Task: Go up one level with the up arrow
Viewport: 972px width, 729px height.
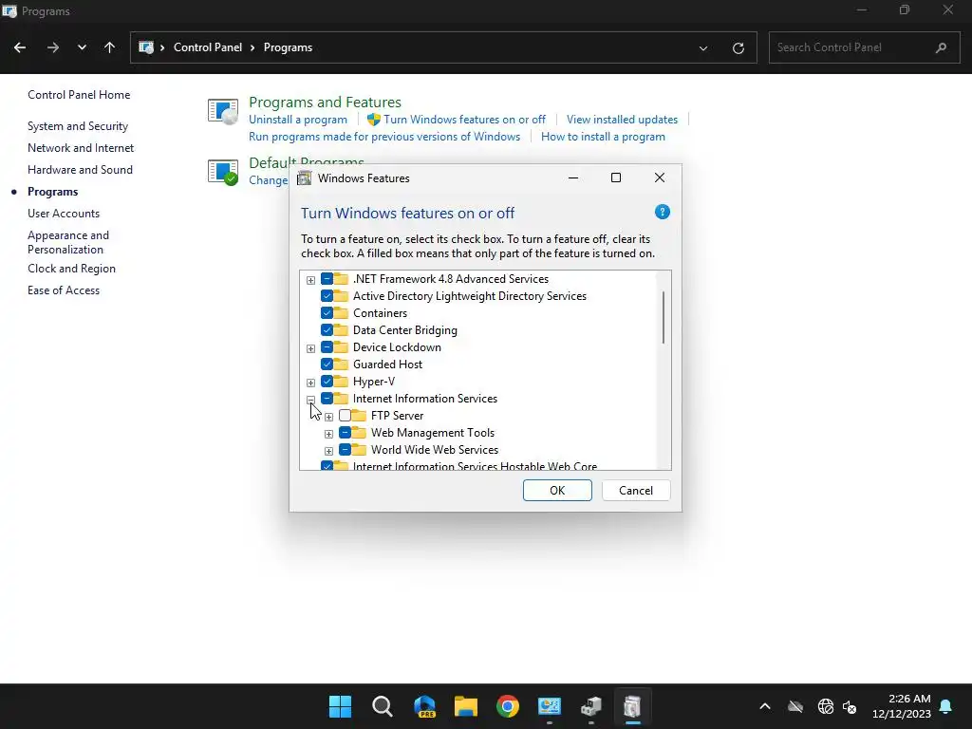Action: click(x=110, y=47)
